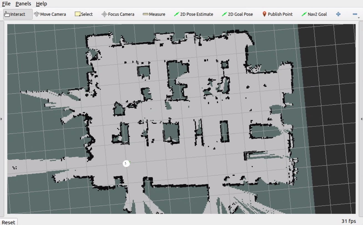Viewport: 363px width, 225px height.
Task: Open the Measure tool
Action: 154,14
